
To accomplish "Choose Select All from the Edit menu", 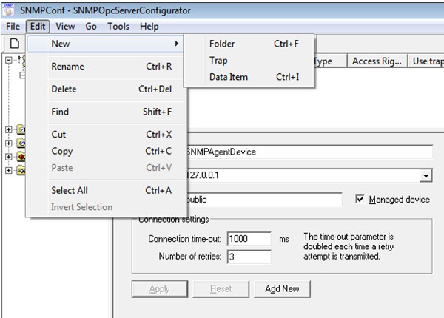I will click(107, 190).
